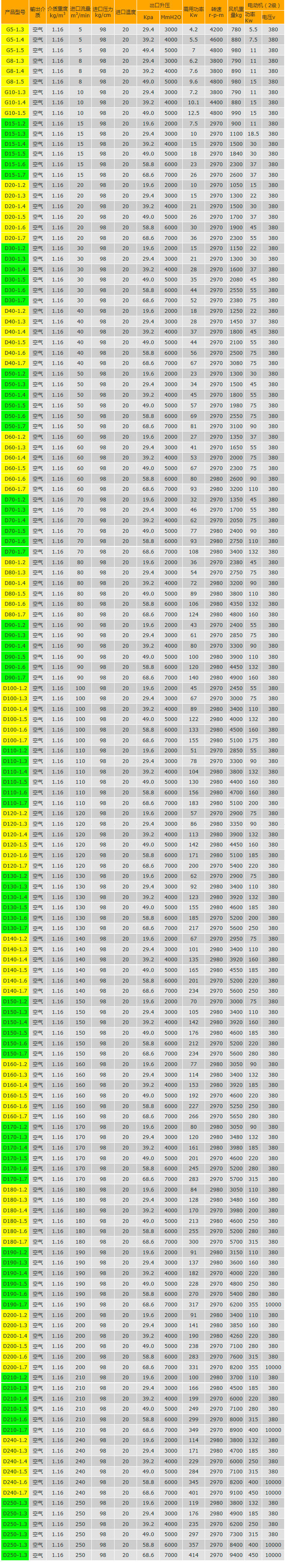Select the D170-1.4 model cell
This screenshot has height=1562, width=285.
15,1148
